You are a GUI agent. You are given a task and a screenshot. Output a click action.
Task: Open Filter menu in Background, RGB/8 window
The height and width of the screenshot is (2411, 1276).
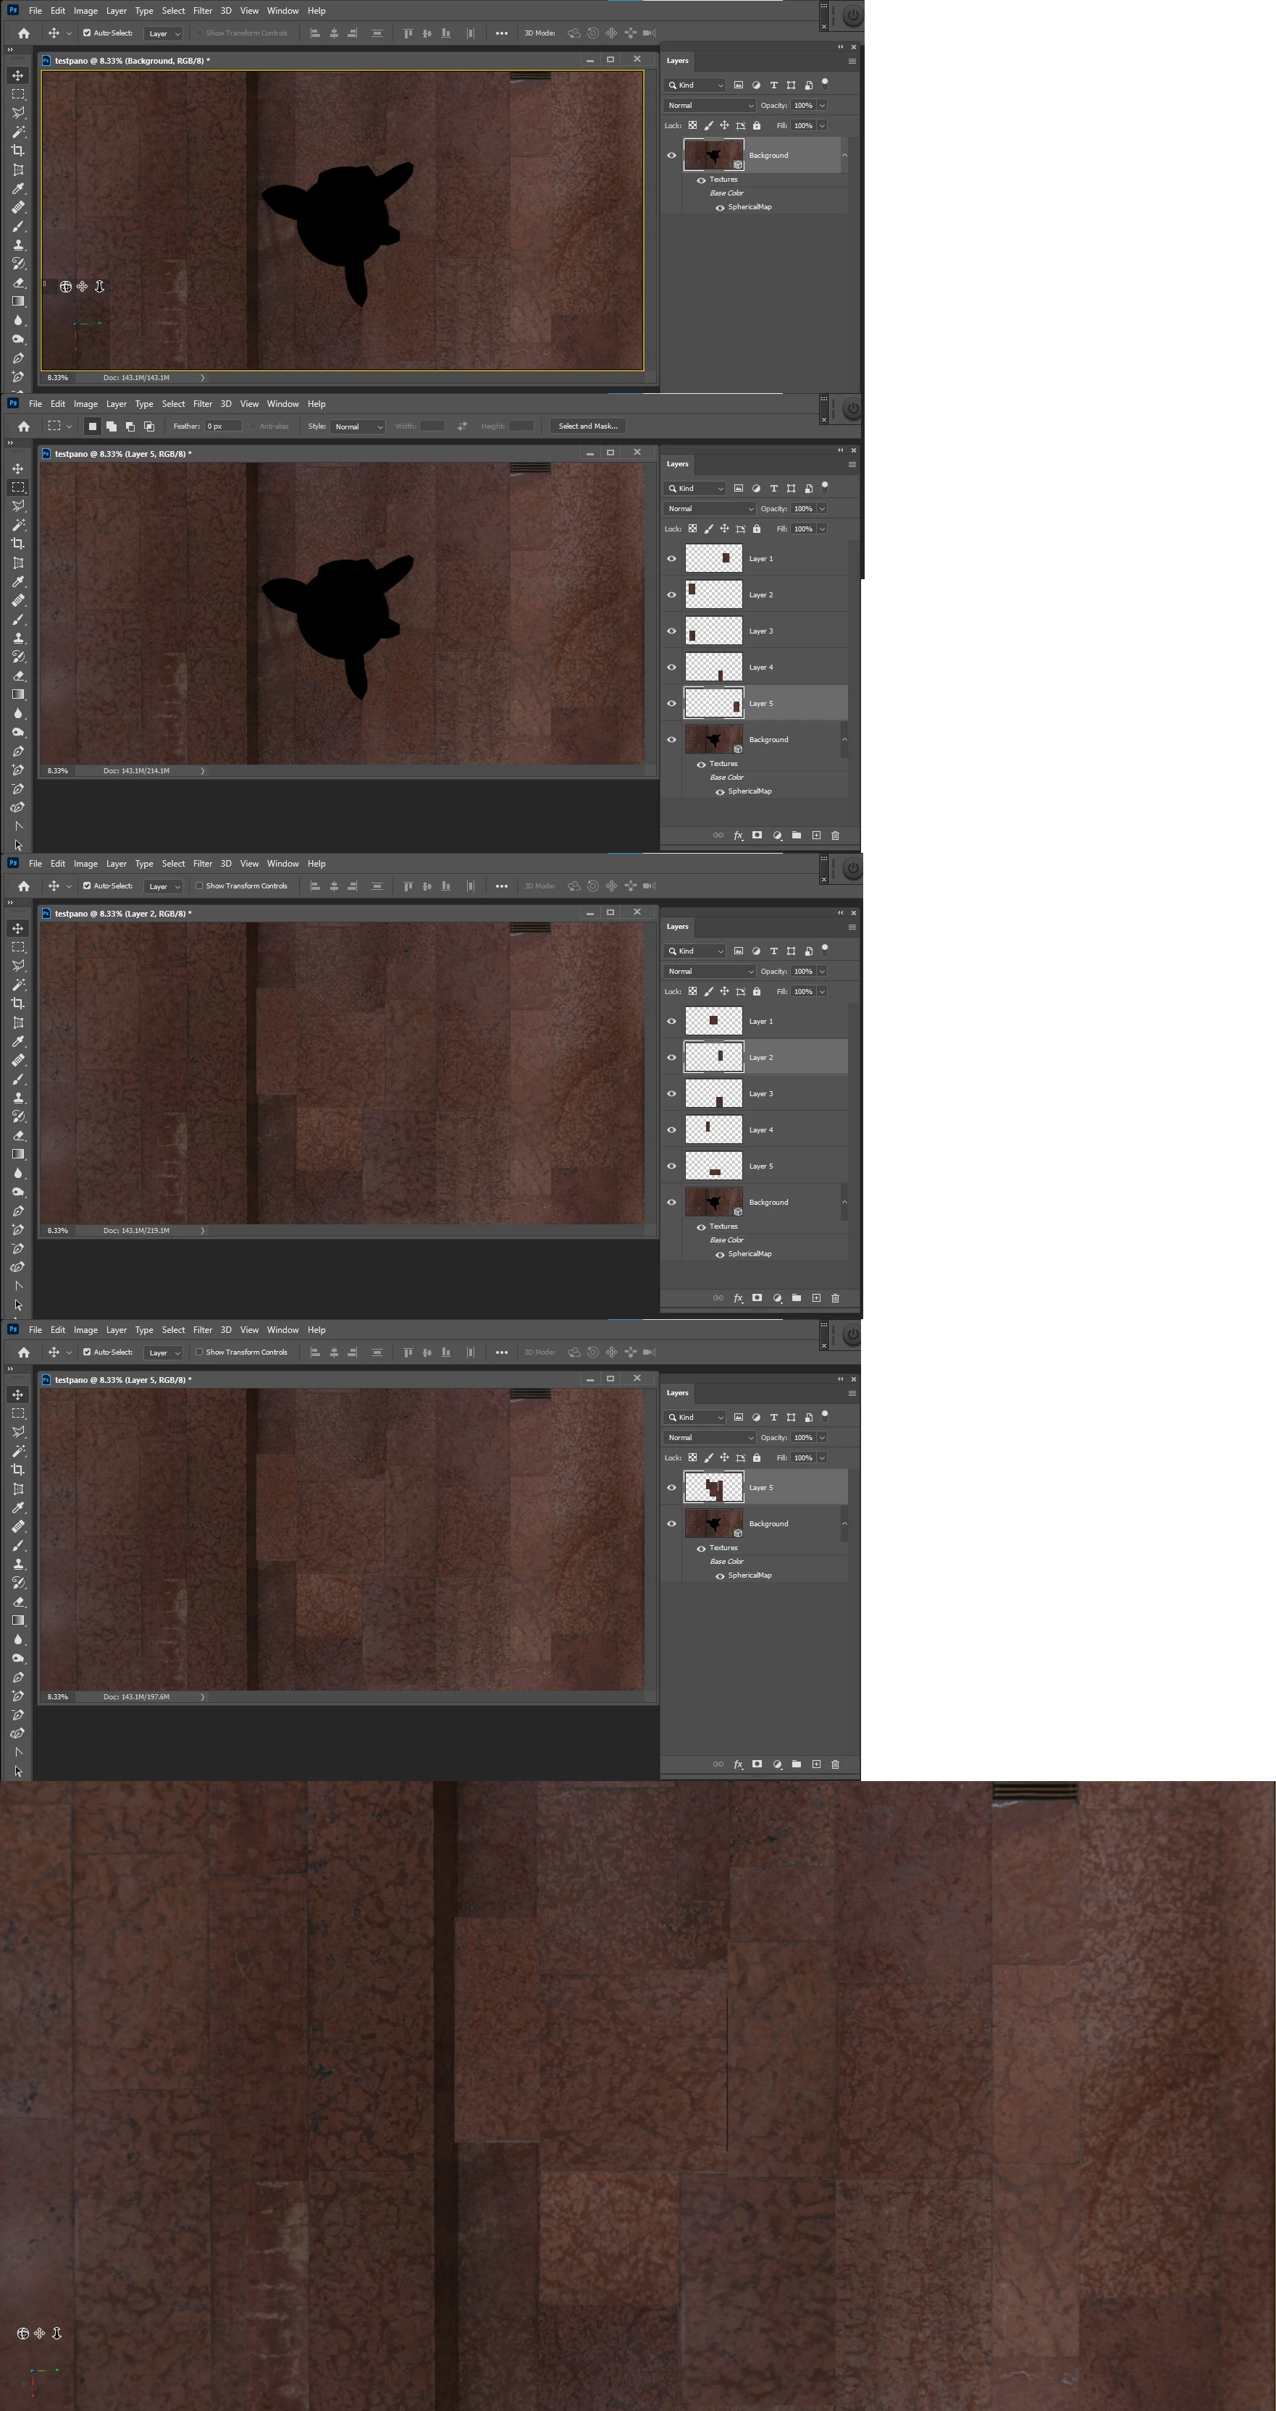pos(202,12)
